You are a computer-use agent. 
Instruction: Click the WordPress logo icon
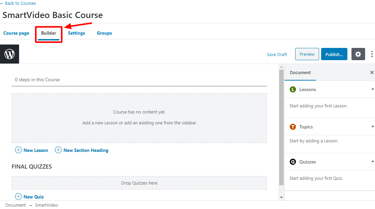click(10, 54)
